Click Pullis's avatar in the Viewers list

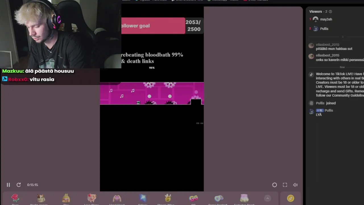pyautogui.click(x=315, y=29)
